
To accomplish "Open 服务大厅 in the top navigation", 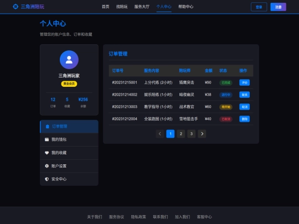I will 142,7.
